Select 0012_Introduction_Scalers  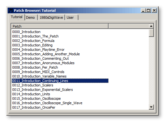tap(33, 85)
